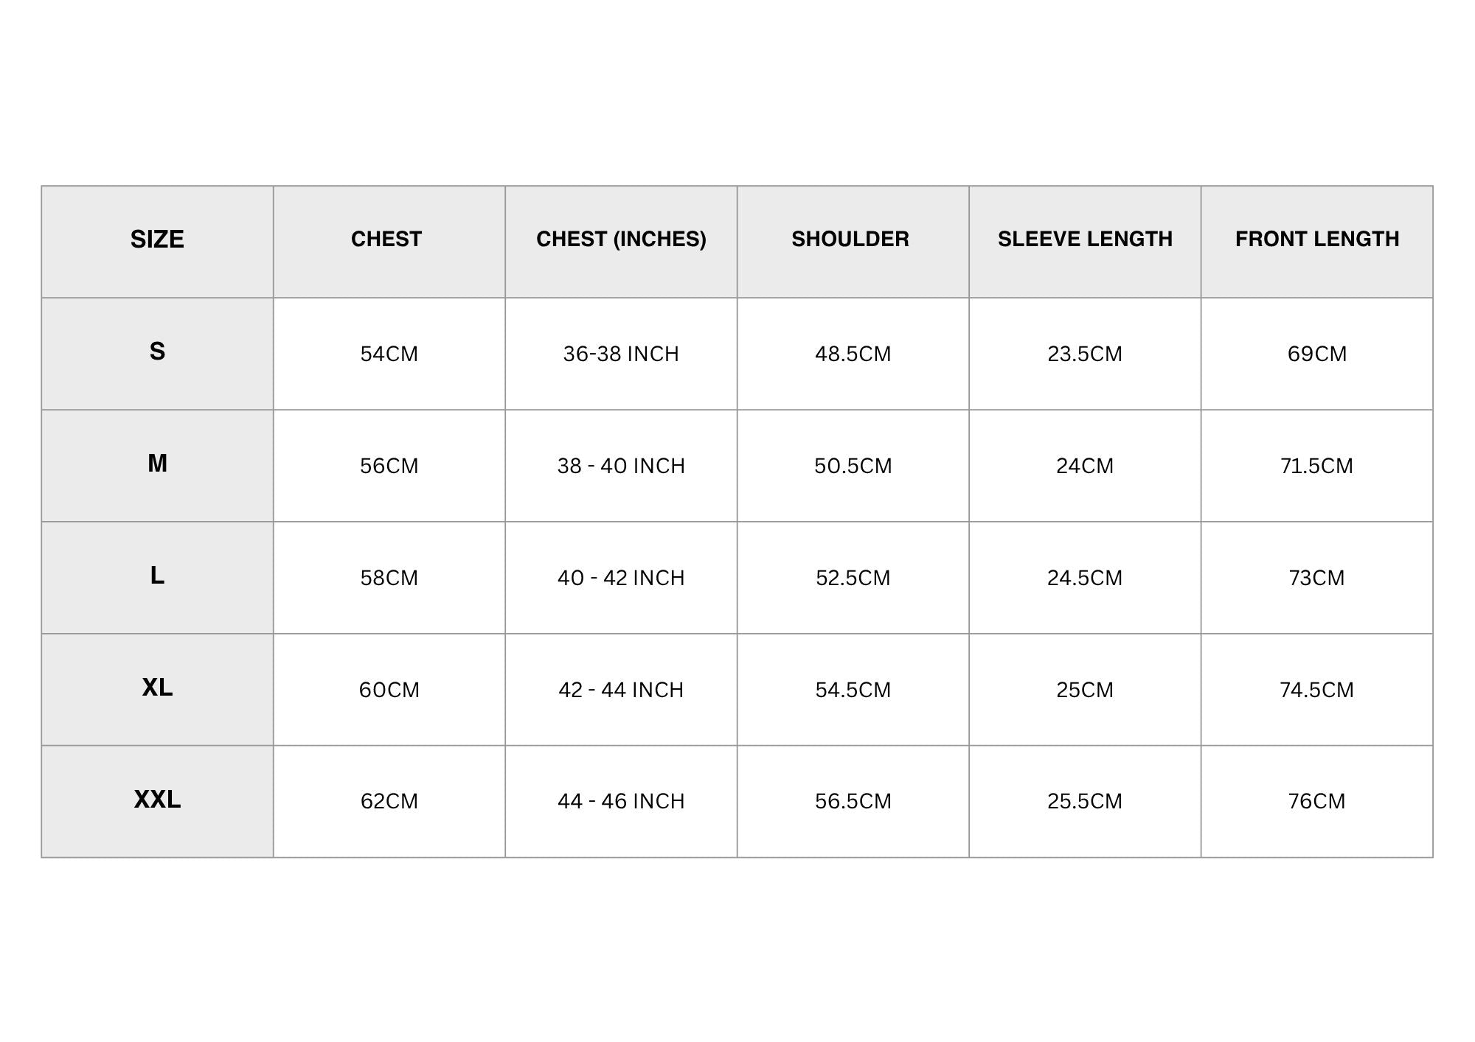The image size is (1475, 1042).
Task: Click the 36-38 INCH cell
Action: point(621,354)
